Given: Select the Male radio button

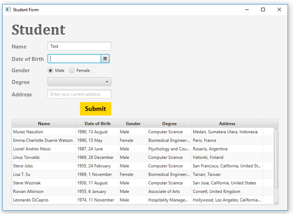Looking at the screenshot, I should tap(50, 70).
